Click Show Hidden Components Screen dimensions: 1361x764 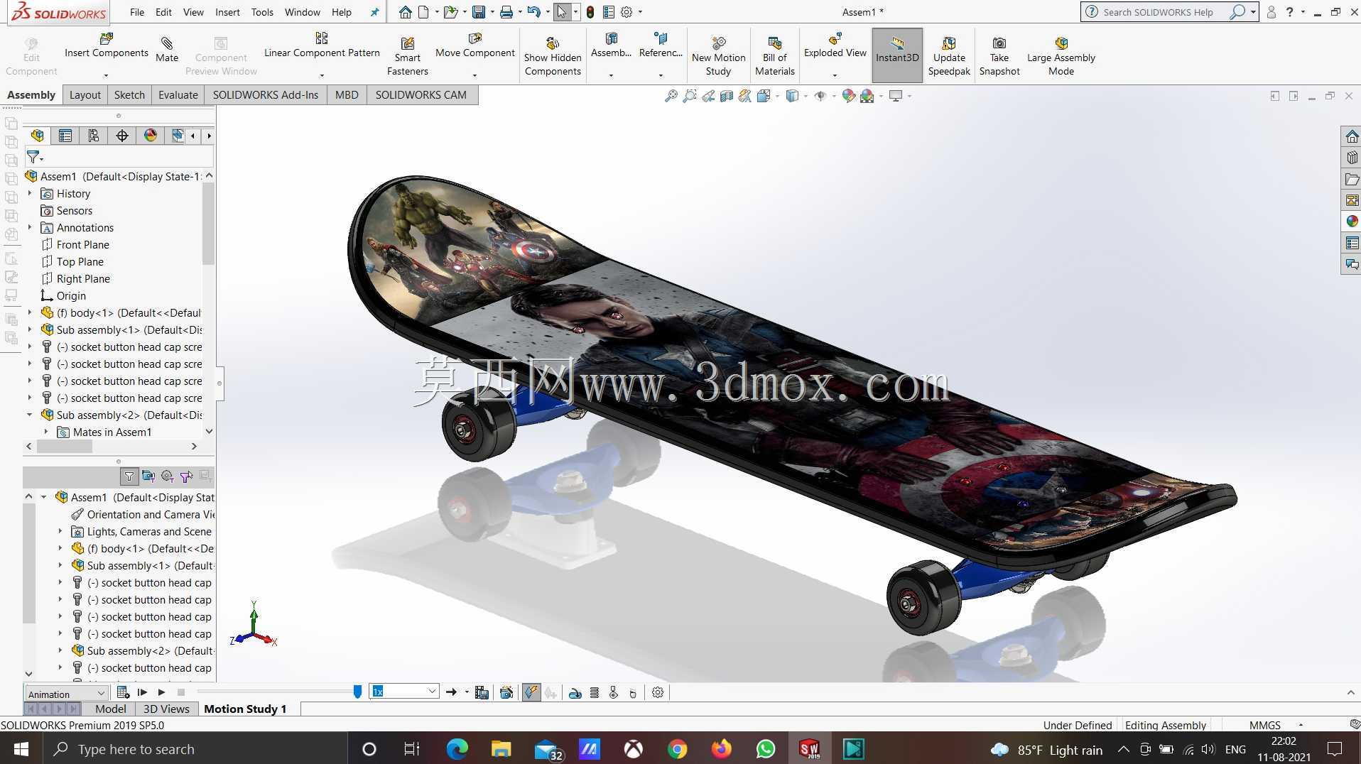point(553,56)
